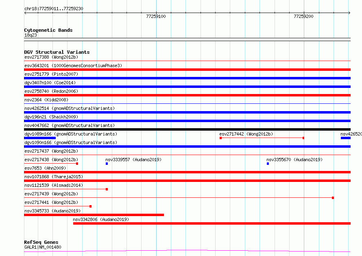The width and height of the screenshot is (362, 256).
Task: Open variant nsv3342806 (Audano2019) label
Action: pyautogui.click(x=101, y=219)
